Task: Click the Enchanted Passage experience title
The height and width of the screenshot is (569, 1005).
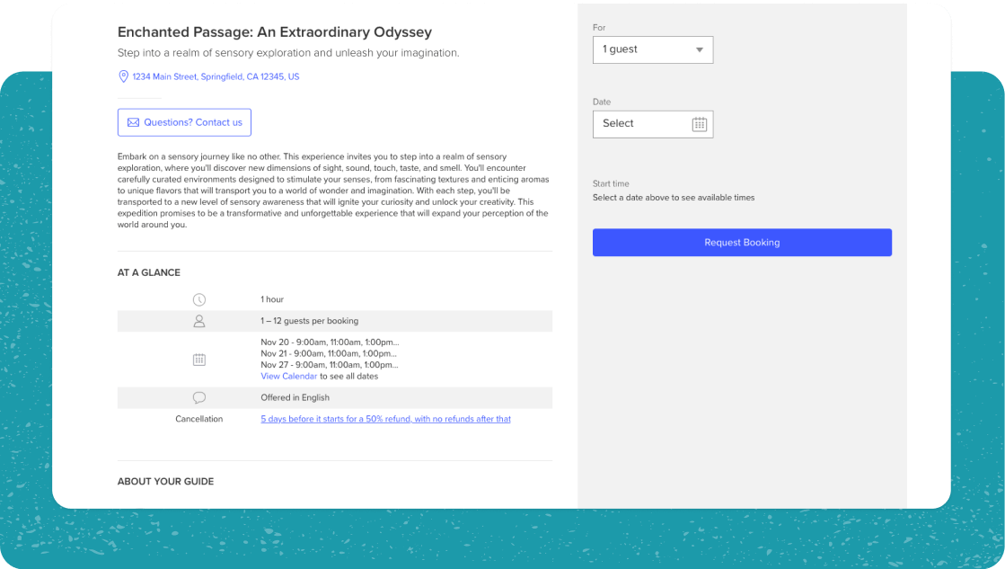Action: click(x=275, y=32)
